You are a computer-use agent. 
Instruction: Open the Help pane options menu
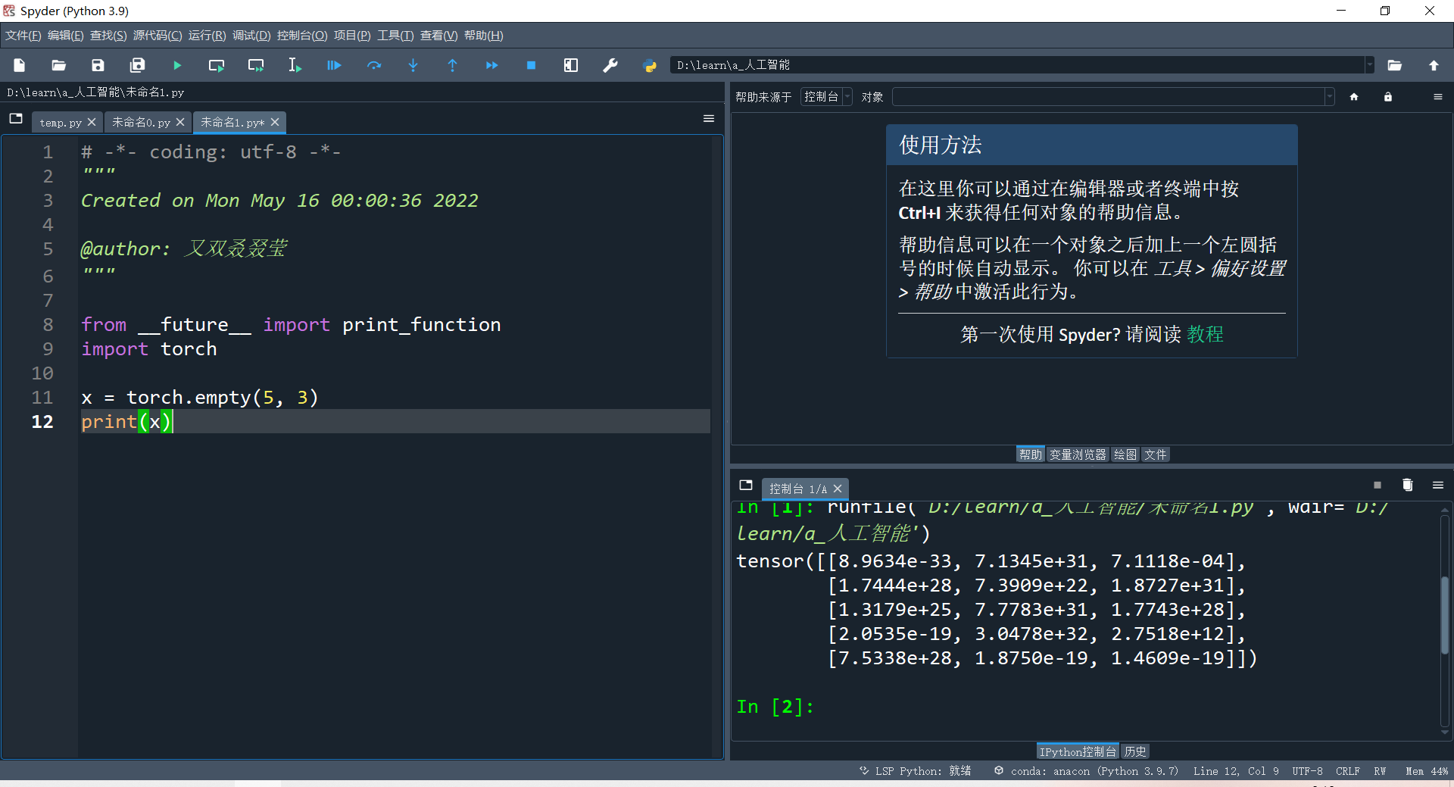1438,97
